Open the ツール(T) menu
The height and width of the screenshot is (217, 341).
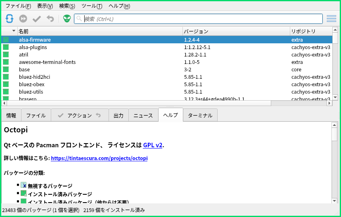(x=92, y=6)
